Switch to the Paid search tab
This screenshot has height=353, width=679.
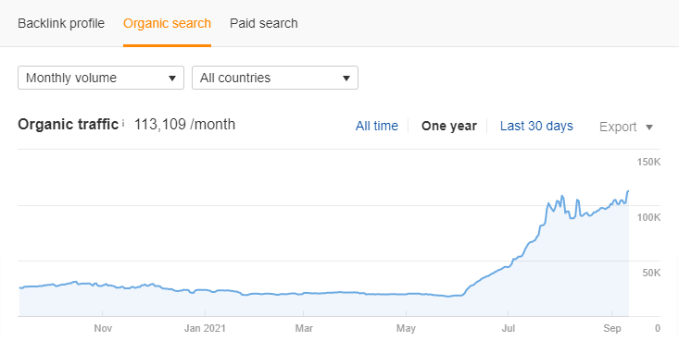pyautogui.click(x=264, y=23)
